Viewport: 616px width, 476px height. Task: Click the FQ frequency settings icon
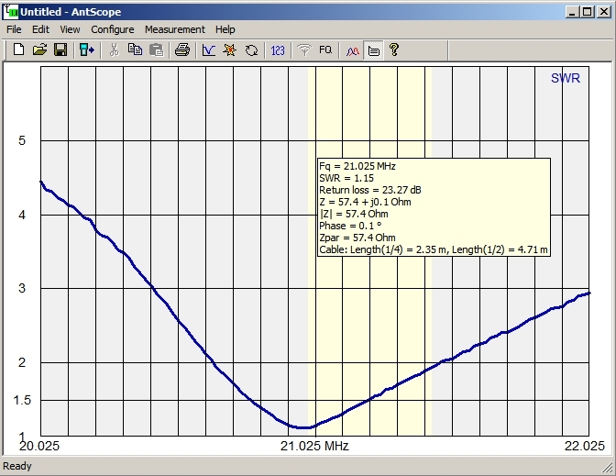325,50
